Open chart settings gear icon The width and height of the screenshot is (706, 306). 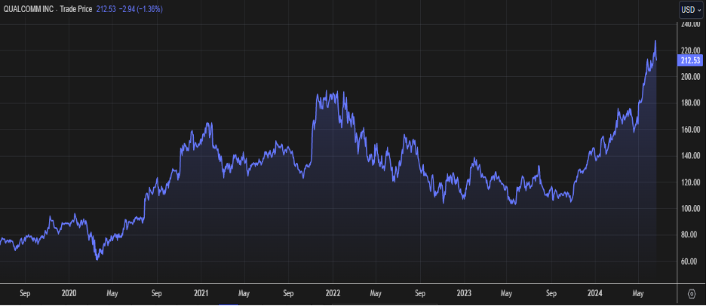click(692, 294)
